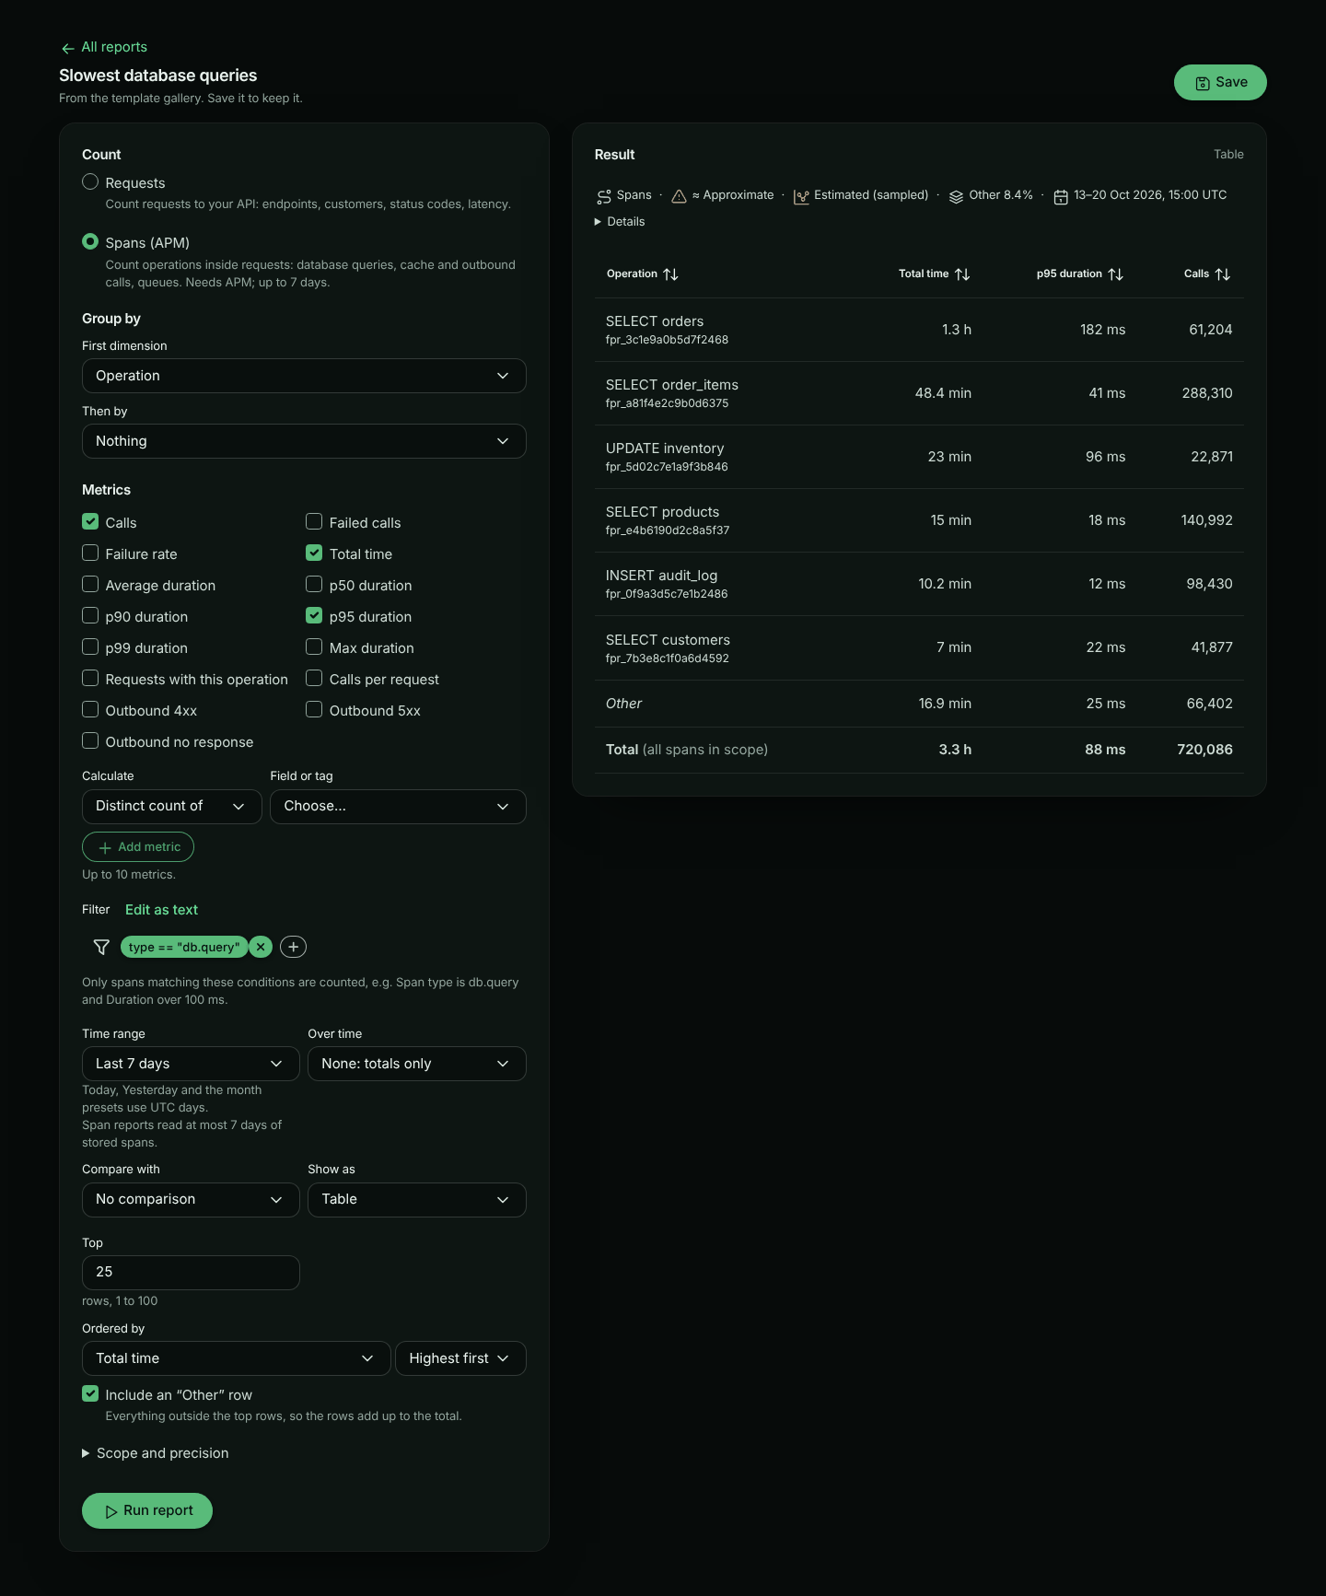The image size is (1326, 1596).
Task: Expand the Details disclosure in Result
Action: pos(620,222)
